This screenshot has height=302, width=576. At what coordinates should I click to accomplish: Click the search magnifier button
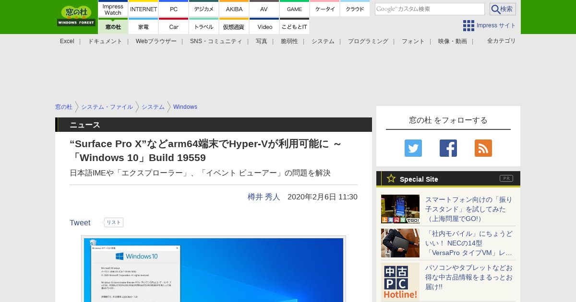[503, 9]
